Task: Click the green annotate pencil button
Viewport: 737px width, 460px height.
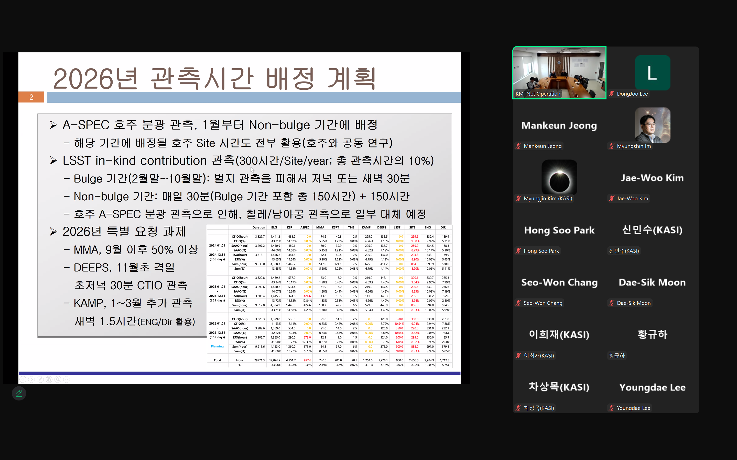Action: tap(19, 393)
